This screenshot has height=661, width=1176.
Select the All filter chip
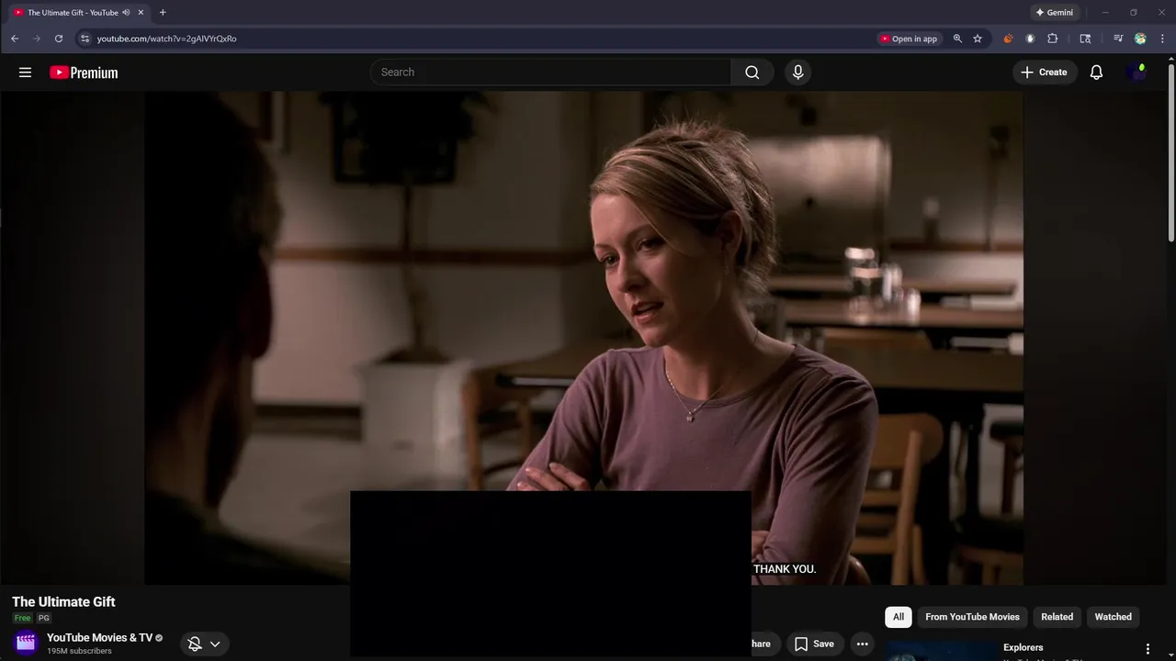pyautogui.click(x=899, y=617)
